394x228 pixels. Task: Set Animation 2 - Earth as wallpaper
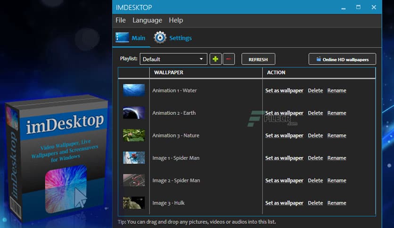pos(284,113)
